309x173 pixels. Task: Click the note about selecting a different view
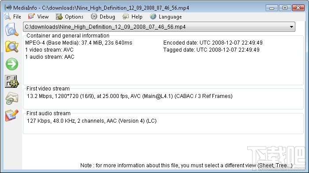coord(186,165)
